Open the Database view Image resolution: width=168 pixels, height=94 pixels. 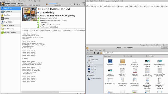(10, 15)
